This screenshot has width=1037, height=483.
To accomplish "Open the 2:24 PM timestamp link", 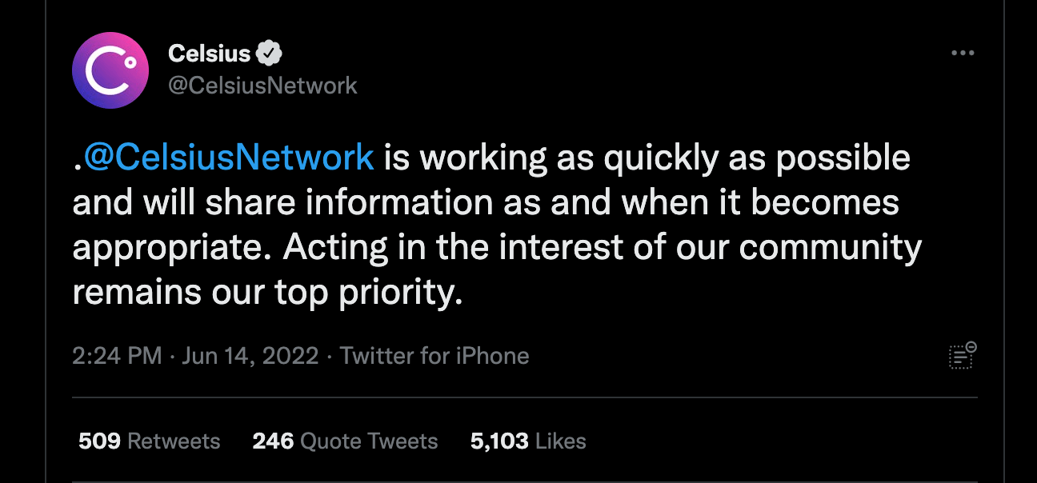I will click(117, 356).
